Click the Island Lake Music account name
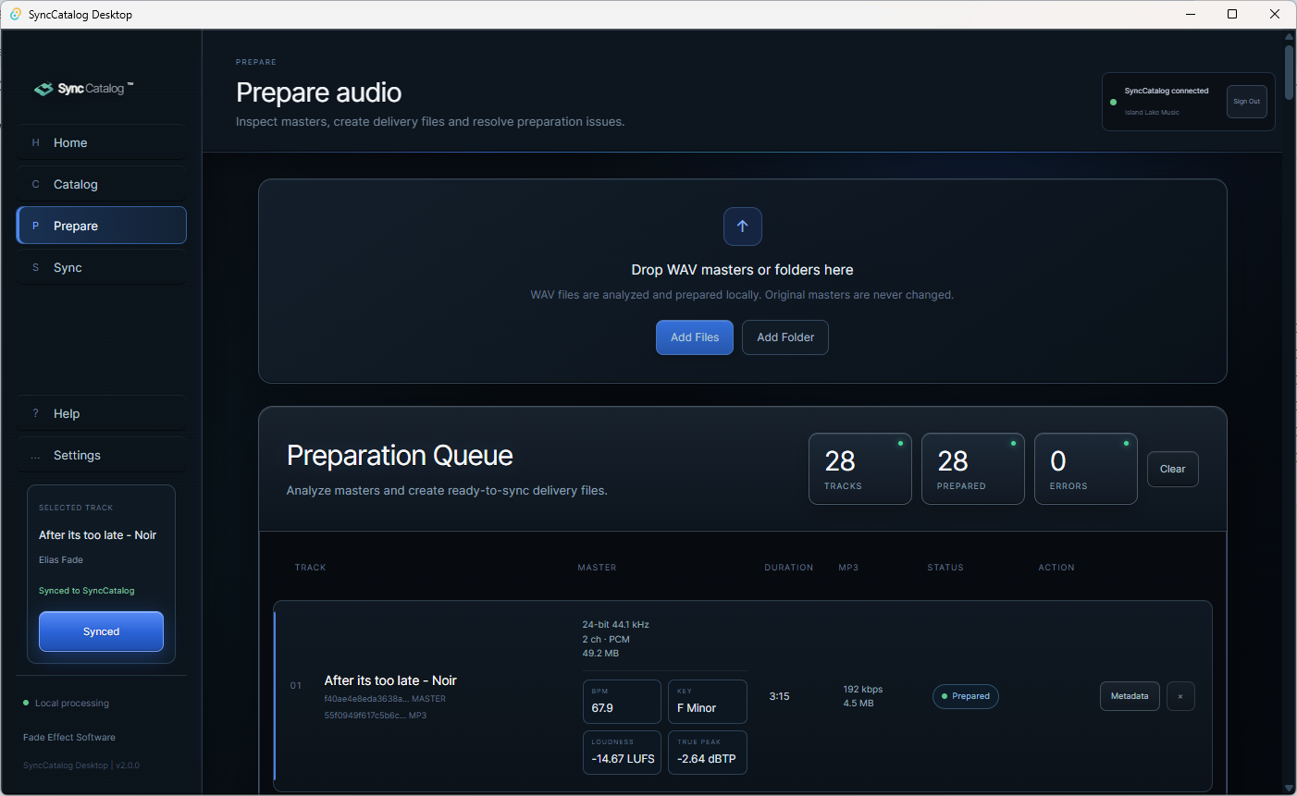The height and width of the screenshot is (796, 1297). coord(1152,113)
